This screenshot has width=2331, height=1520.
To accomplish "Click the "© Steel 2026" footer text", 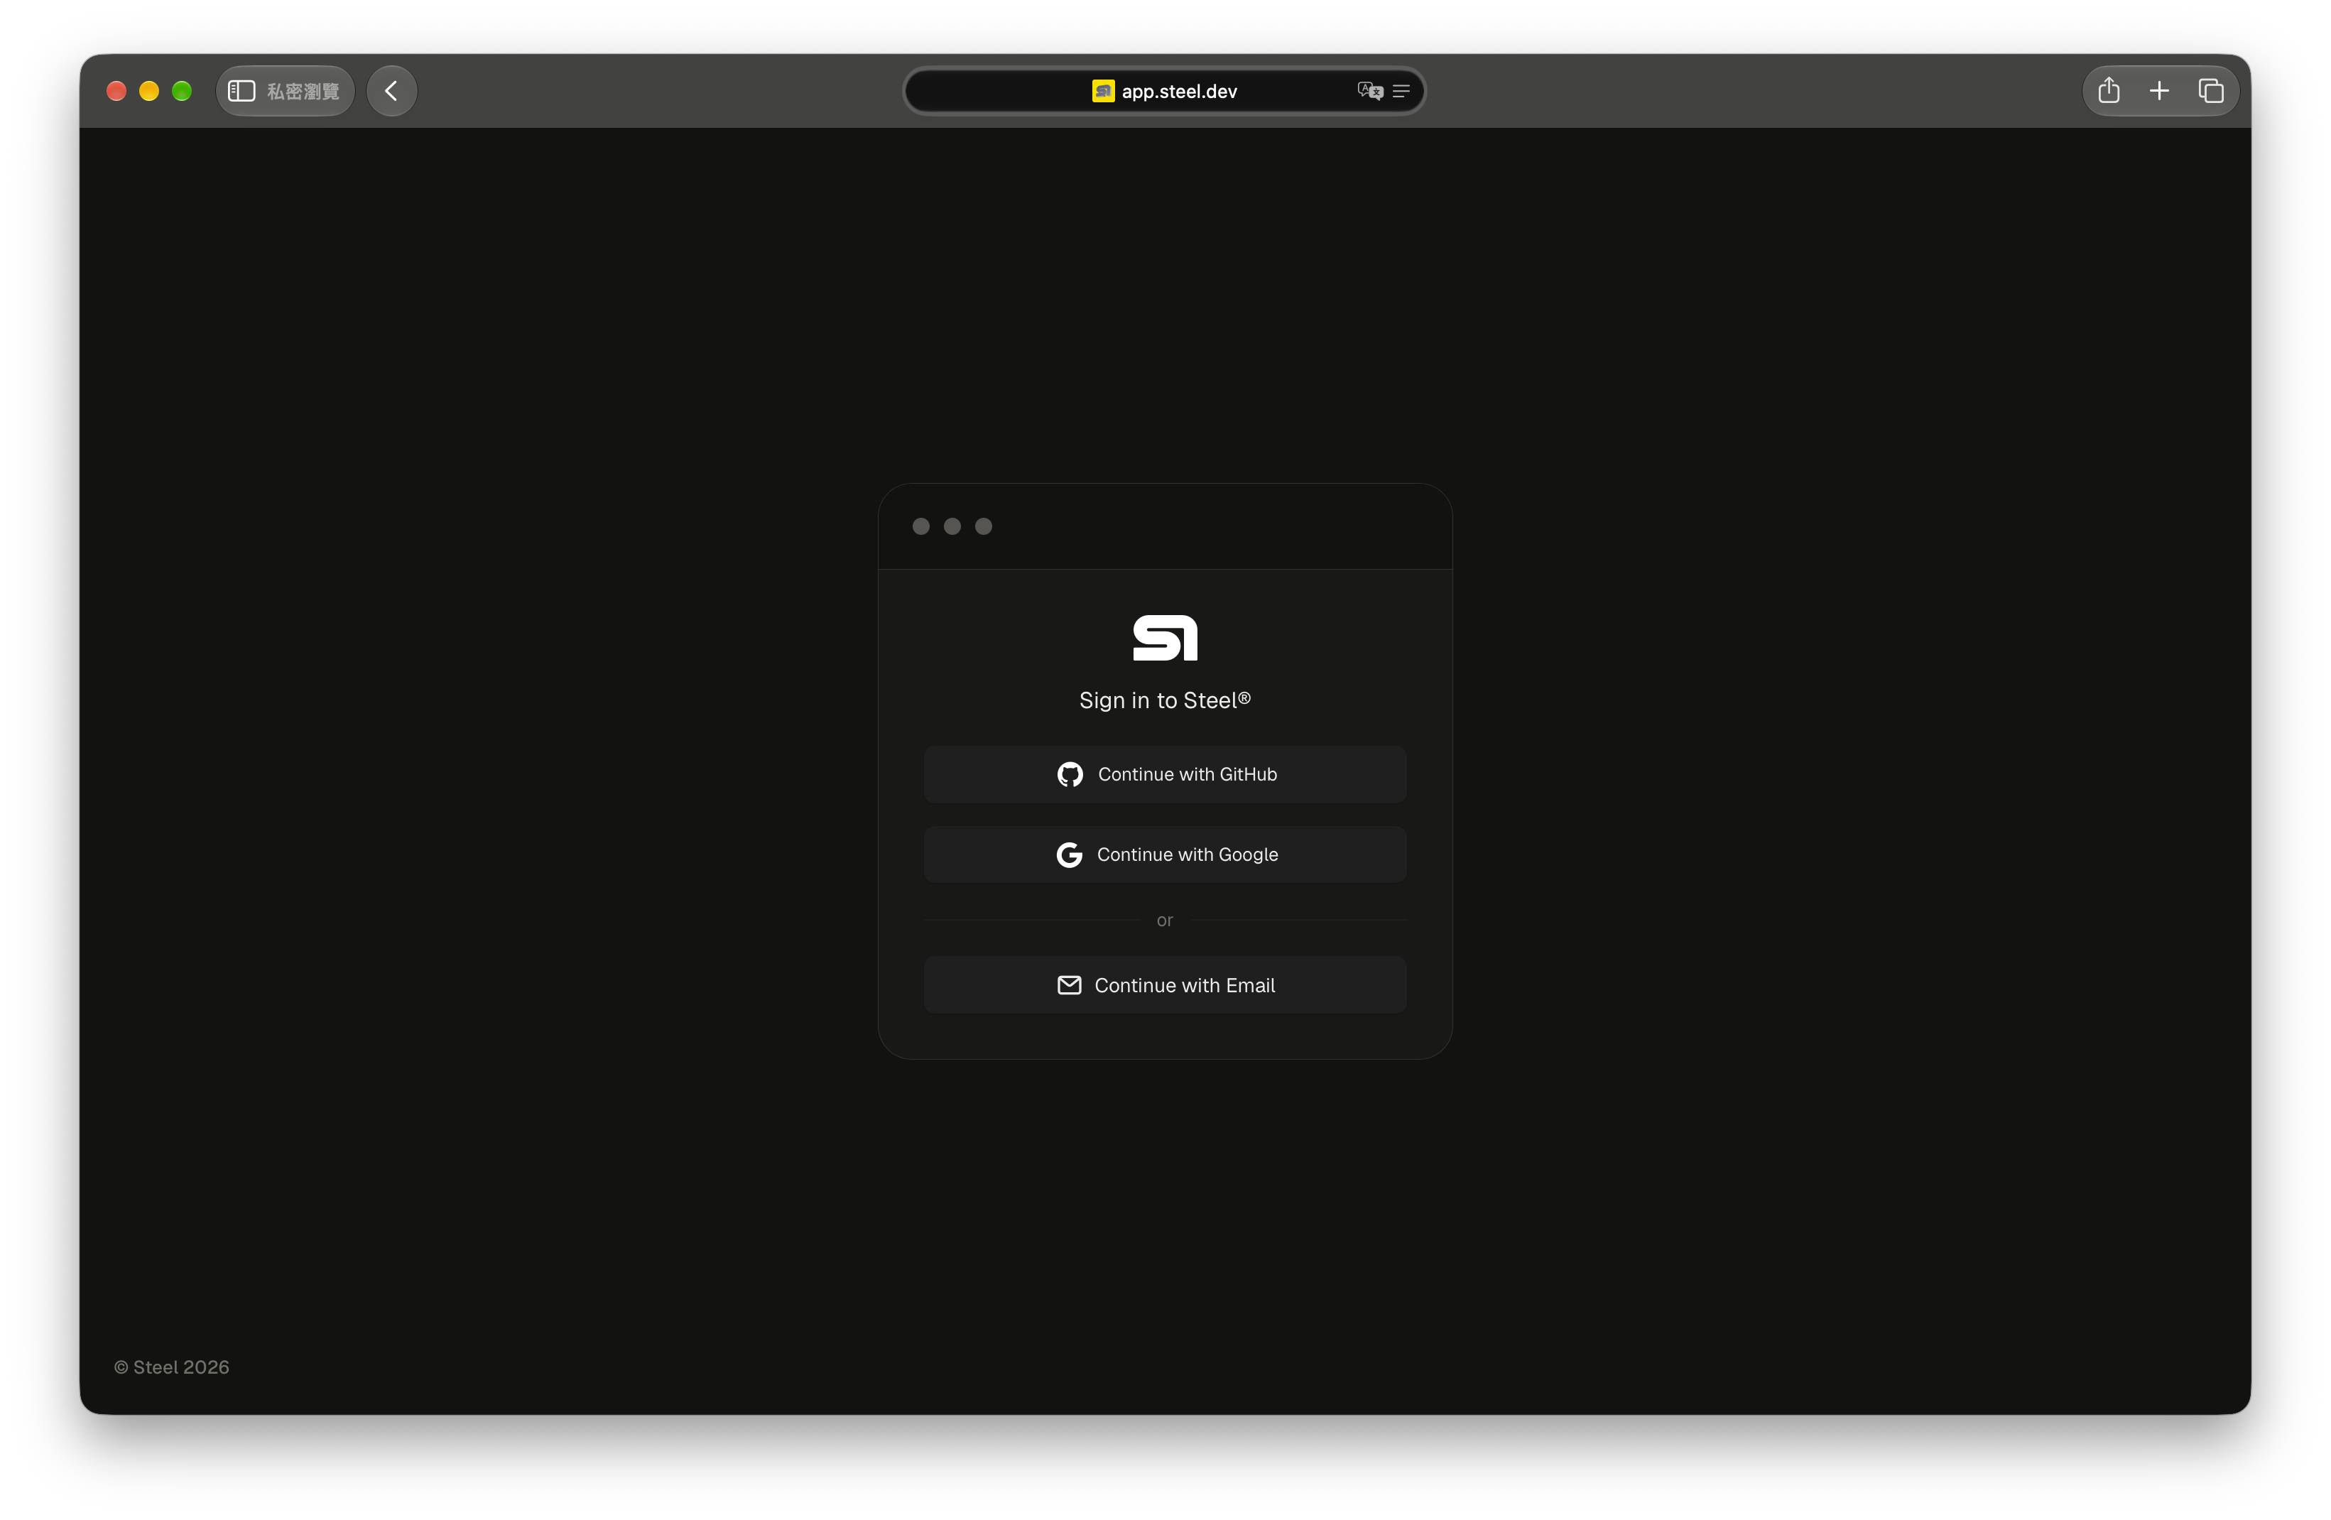I will [171, 1367].
